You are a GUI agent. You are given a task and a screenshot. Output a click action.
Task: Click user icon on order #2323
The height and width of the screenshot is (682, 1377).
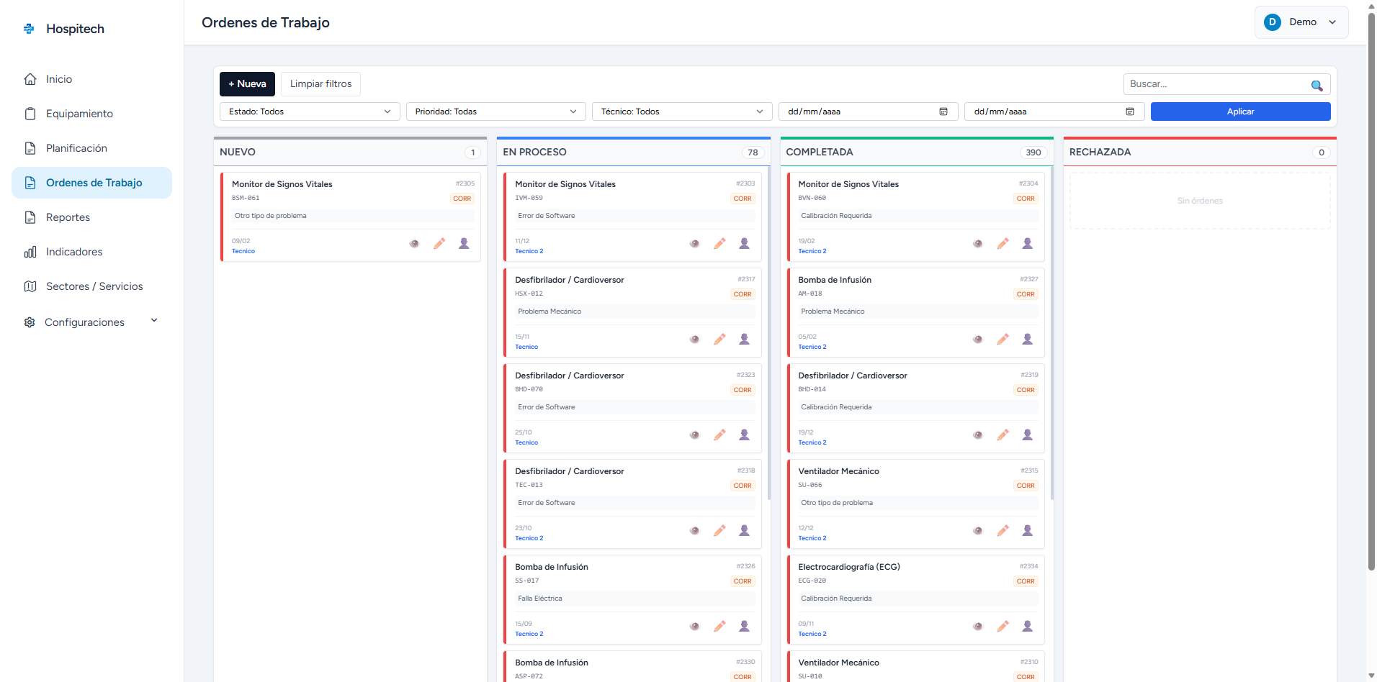[x=745, y=435]
